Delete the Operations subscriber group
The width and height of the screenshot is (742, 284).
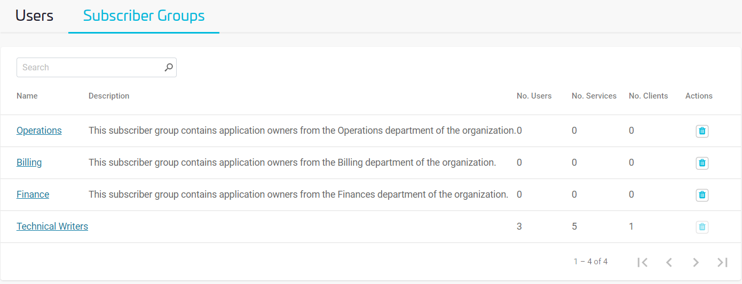(702, 131)
